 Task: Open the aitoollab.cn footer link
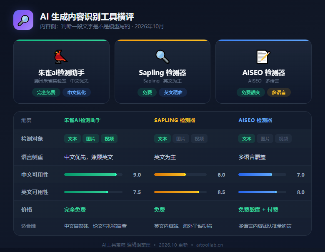tap(209, 245)
